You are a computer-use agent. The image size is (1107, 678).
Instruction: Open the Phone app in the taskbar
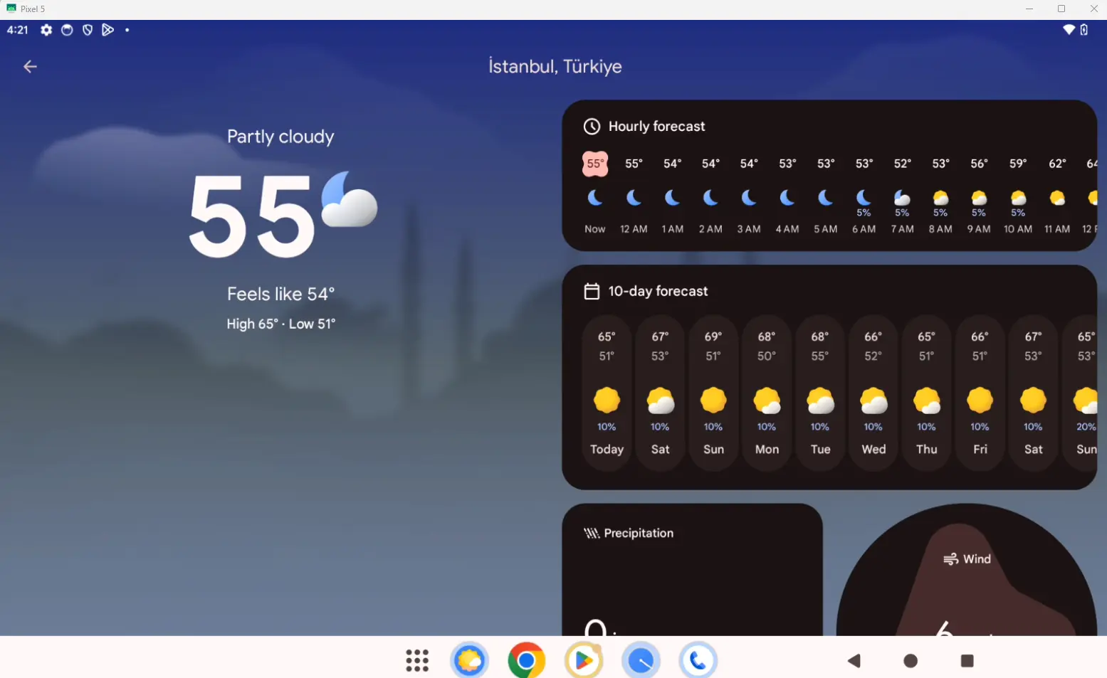pyautogui.click(x=698, y=660)
